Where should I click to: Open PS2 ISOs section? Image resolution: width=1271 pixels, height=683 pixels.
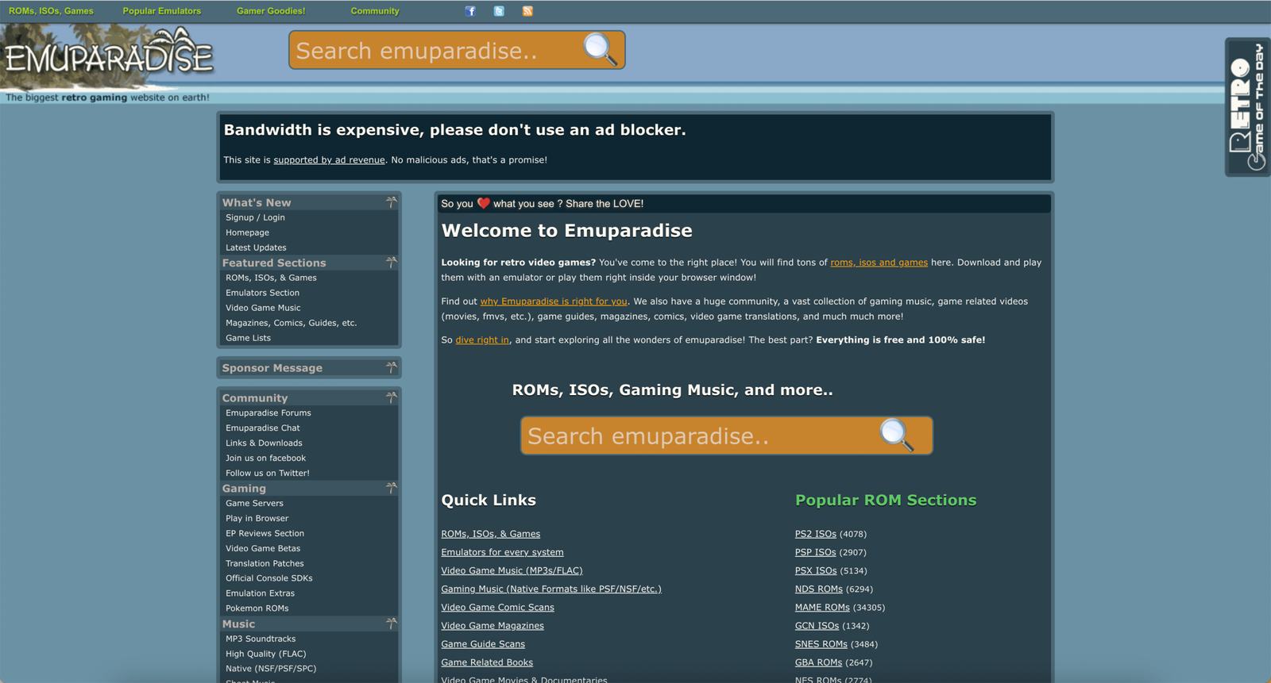pos(816,534)
